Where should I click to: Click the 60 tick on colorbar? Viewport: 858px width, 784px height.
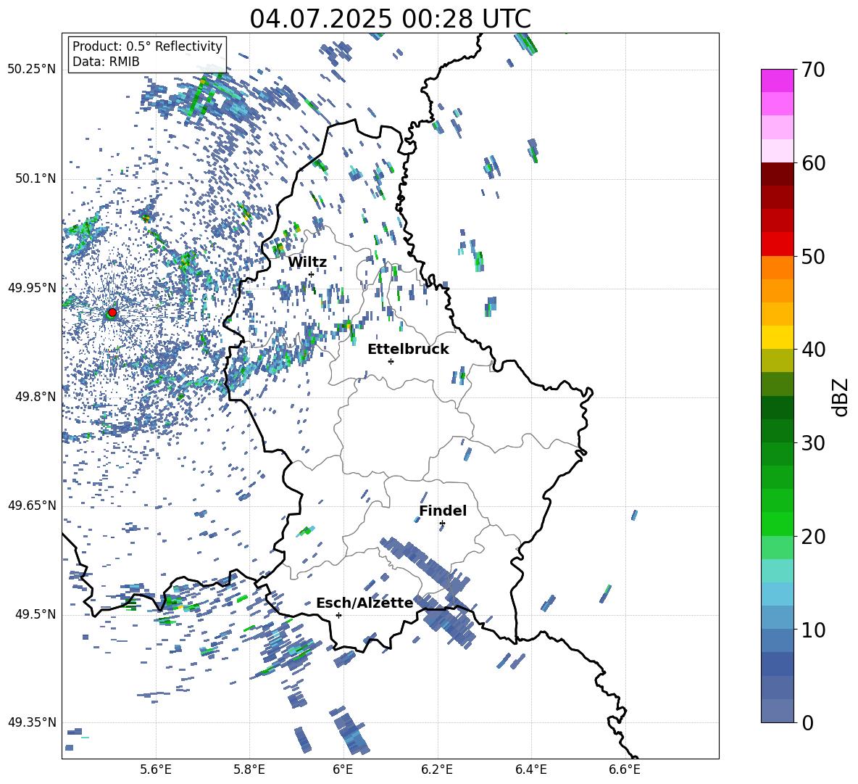coord(812,163)
